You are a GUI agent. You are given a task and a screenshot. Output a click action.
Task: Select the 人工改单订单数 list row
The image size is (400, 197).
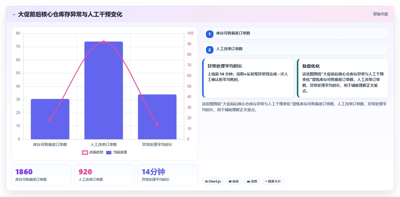[x=295, y=49]
